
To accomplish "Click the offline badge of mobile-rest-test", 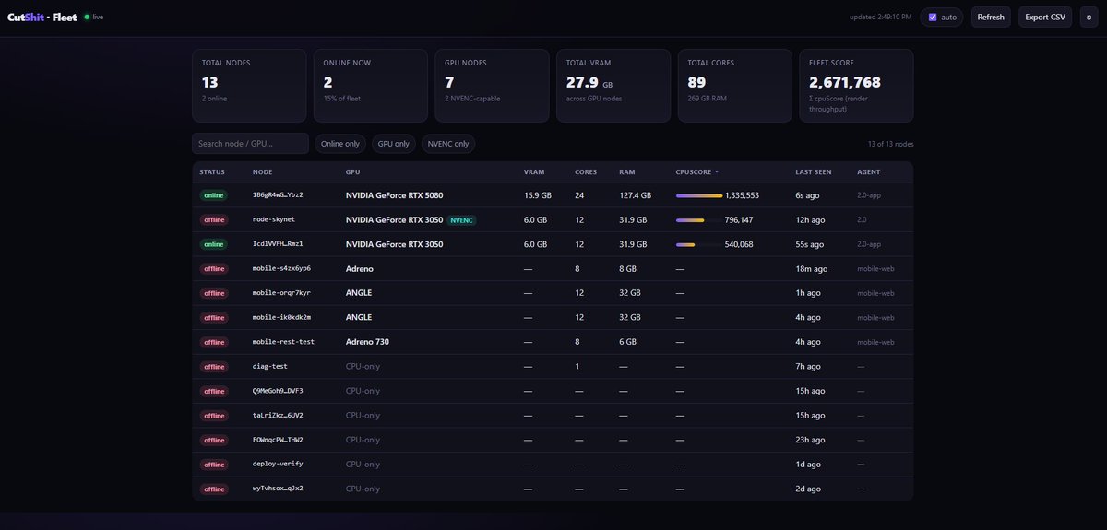I will pos(214,342).
